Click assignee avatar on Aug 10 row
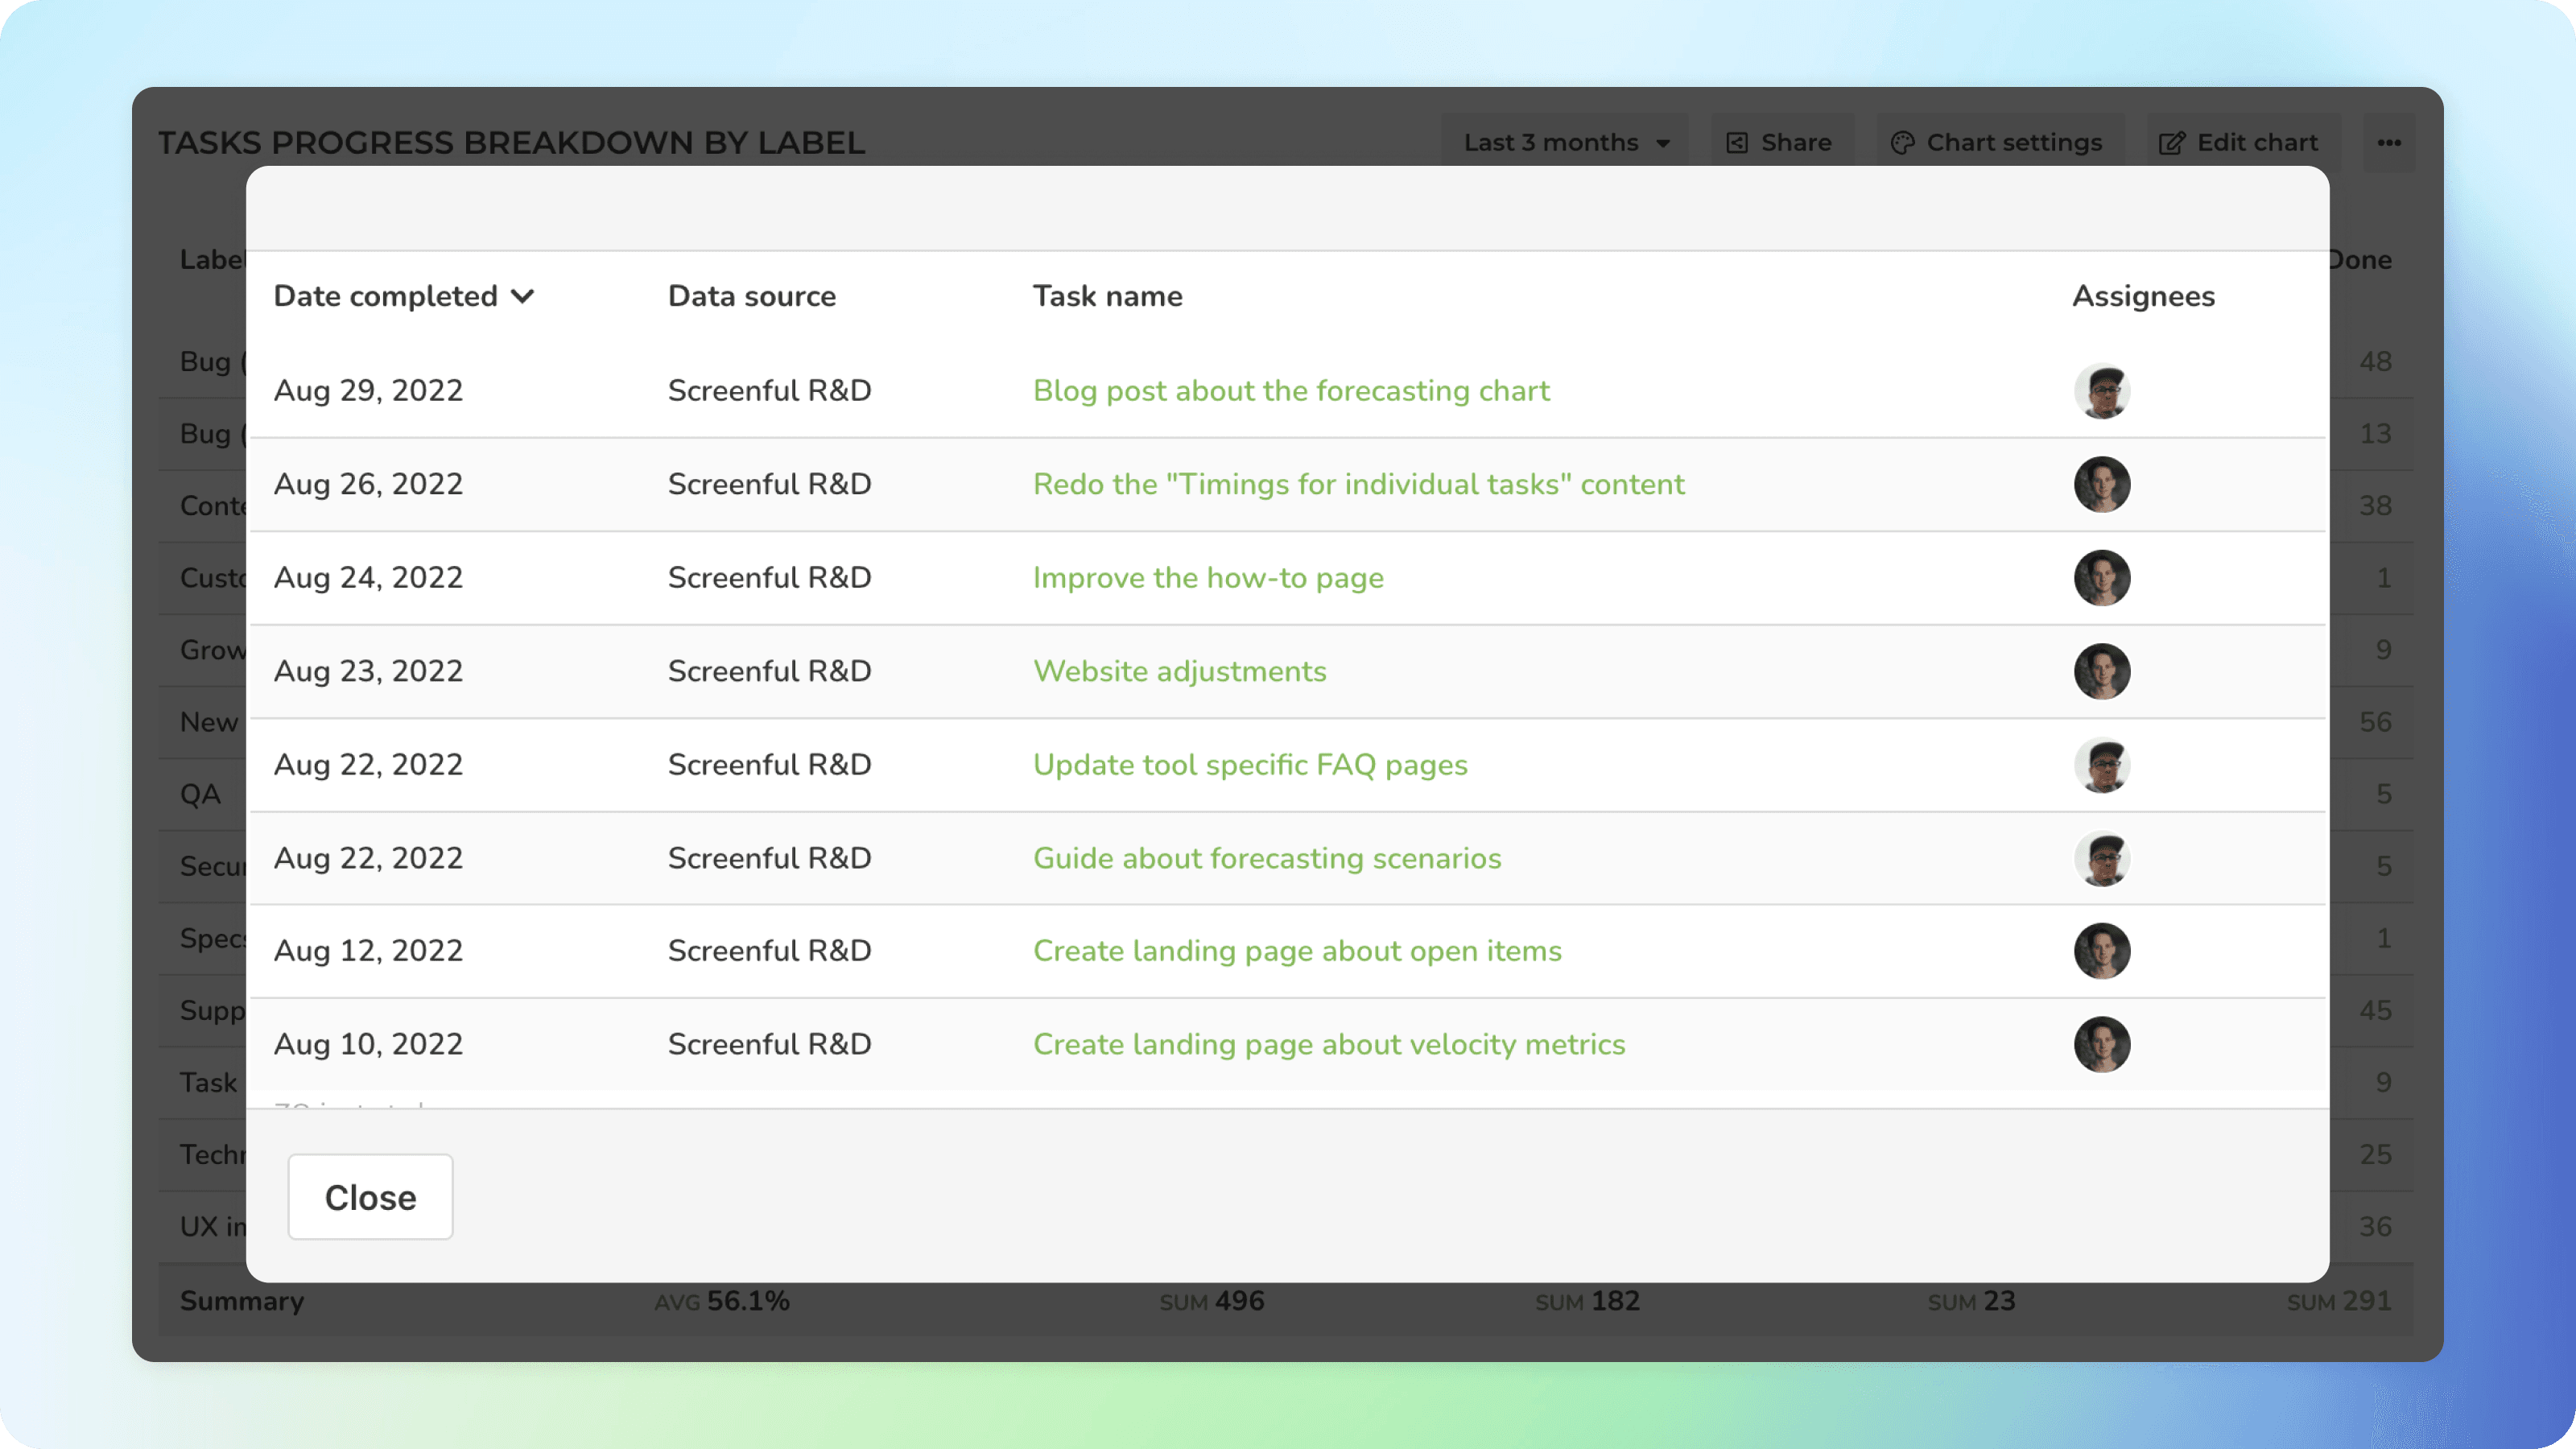 pyautogui.click(x=2101, y=1044)
